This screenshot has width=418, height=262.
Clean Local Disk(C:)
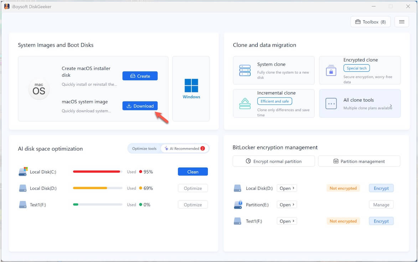click(193, 172)
